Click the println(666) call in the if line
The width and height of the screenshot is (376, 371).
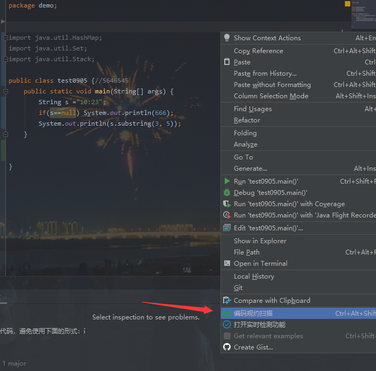tap(147, 113)
